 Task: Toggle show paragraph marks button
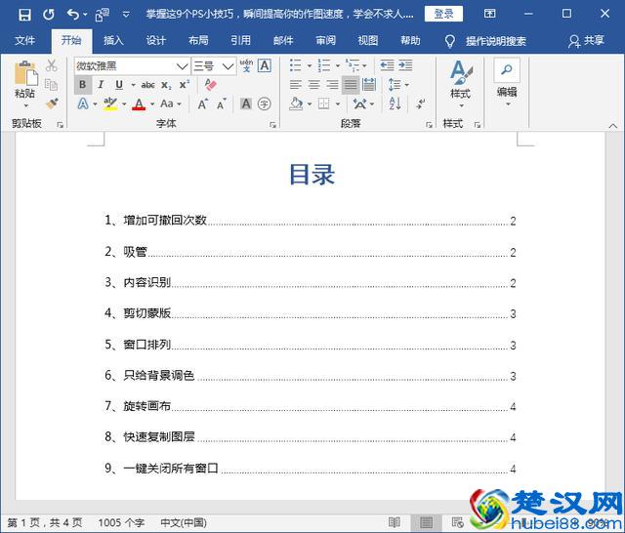pyautogui.click(x=421, y=104)
